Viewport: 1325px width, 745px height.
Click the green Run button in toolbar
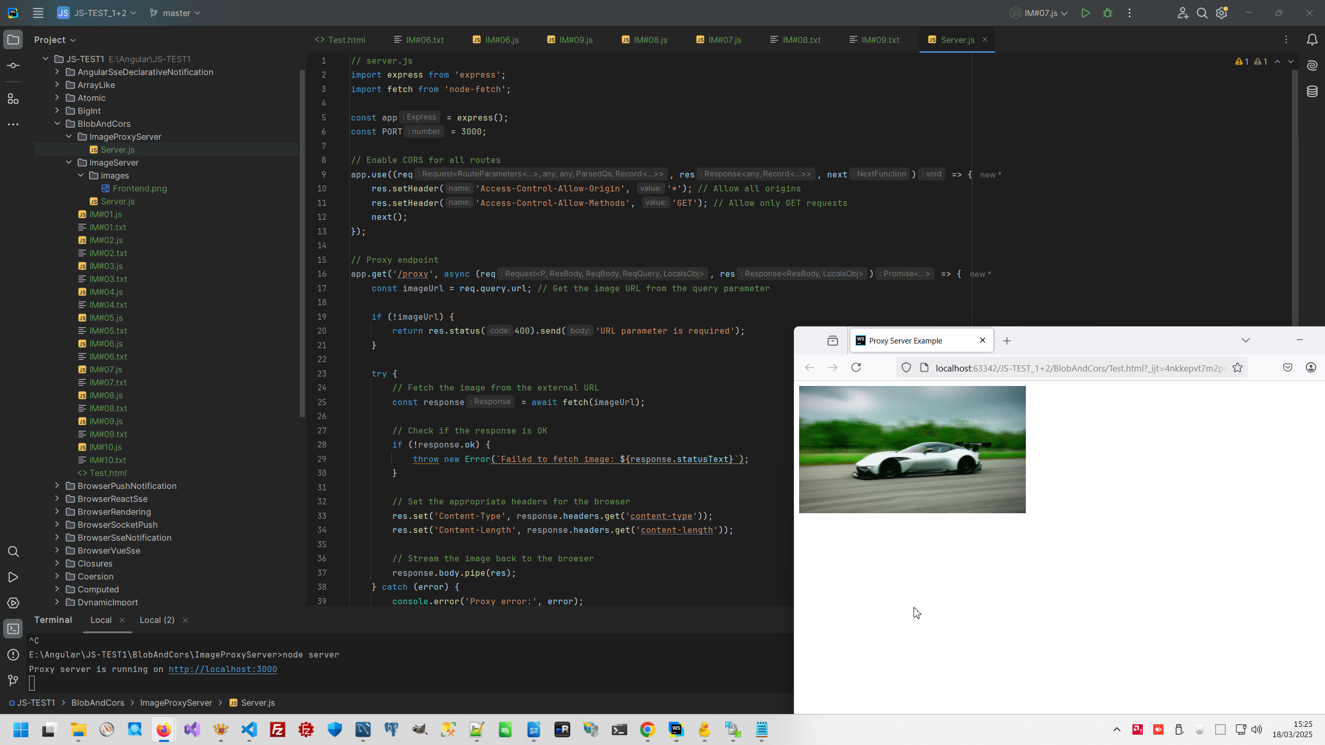pos(1085,13)
